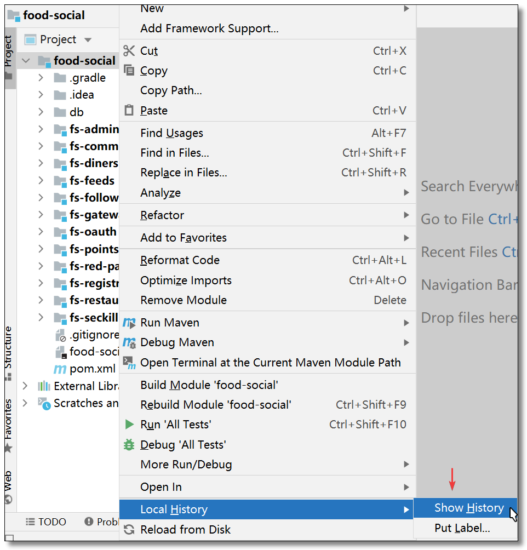Click the Reload from Disk refresh icon

point(129,529)
